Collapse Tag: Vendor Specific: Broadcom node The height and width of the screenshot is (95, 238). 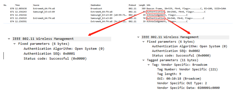[149, 65]
